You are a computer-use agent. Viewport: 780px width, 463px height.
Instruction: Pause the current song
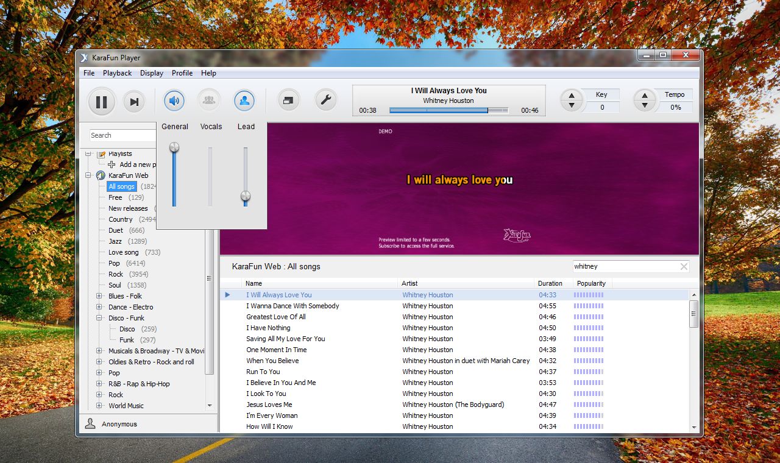point(101,102)
